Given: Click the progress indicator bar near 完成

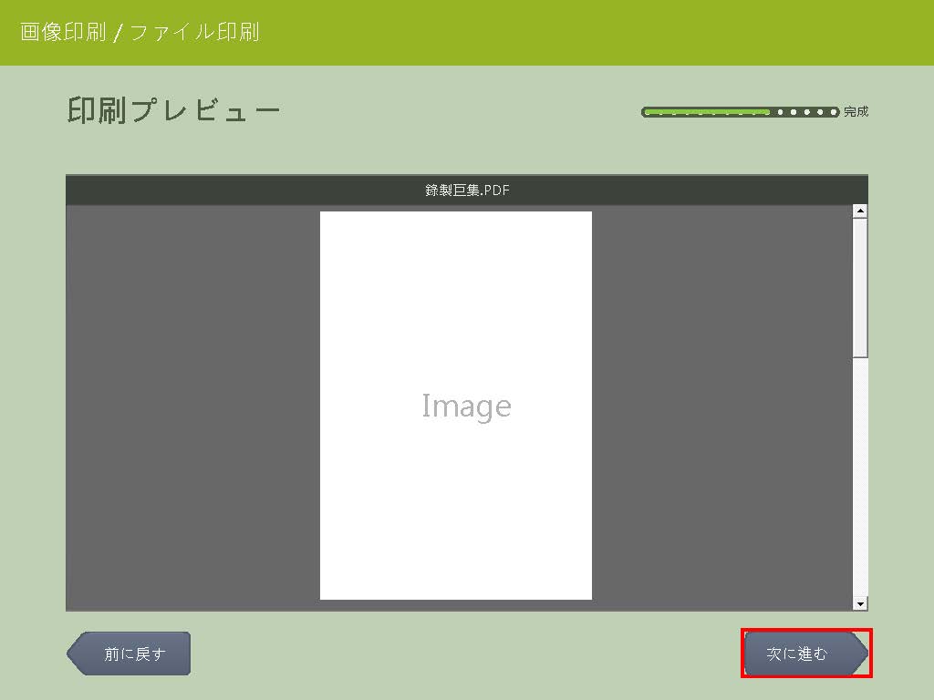Looking at the screenshot, I should (x=740, y=112).
